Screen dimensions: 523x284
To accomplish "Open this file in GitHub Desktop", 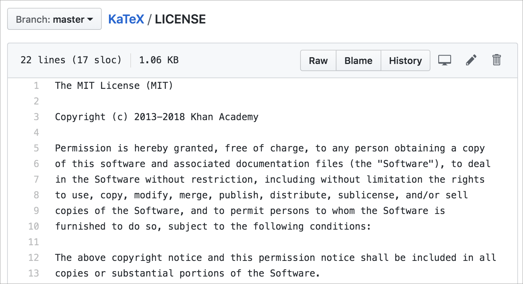I will coord(444,60).
